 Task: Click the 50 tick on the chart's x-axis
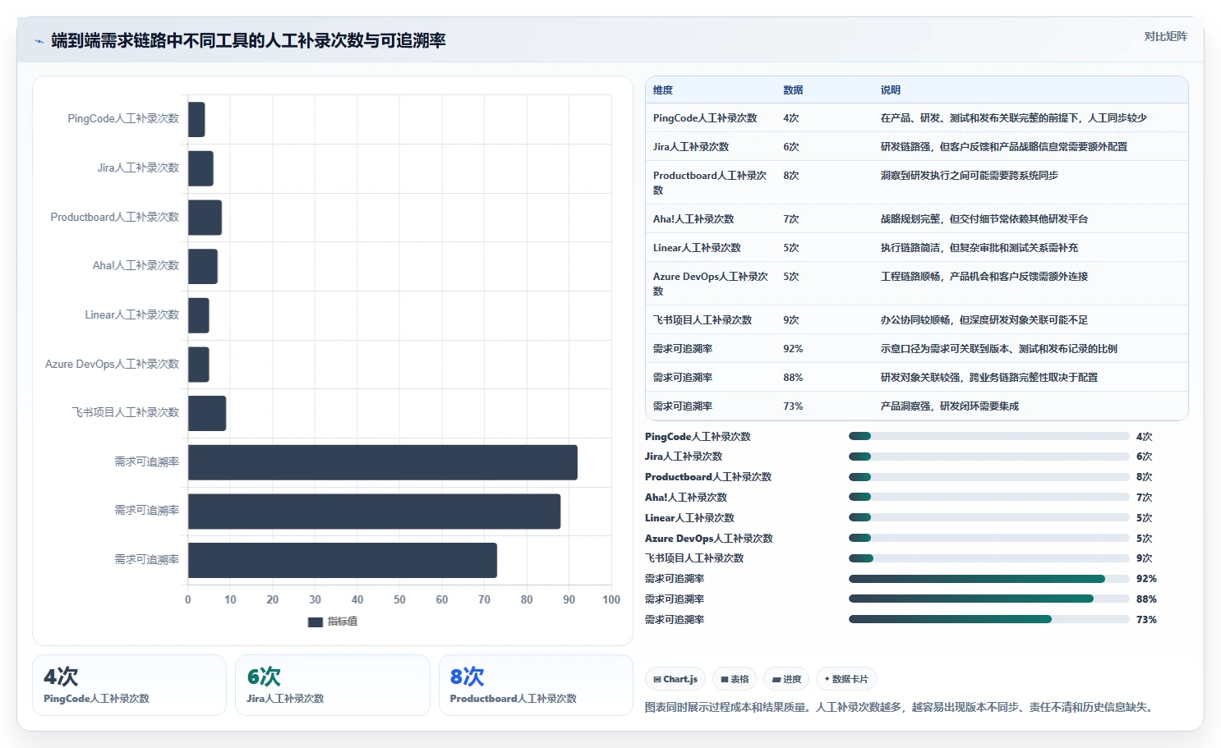tap(399, 600)
